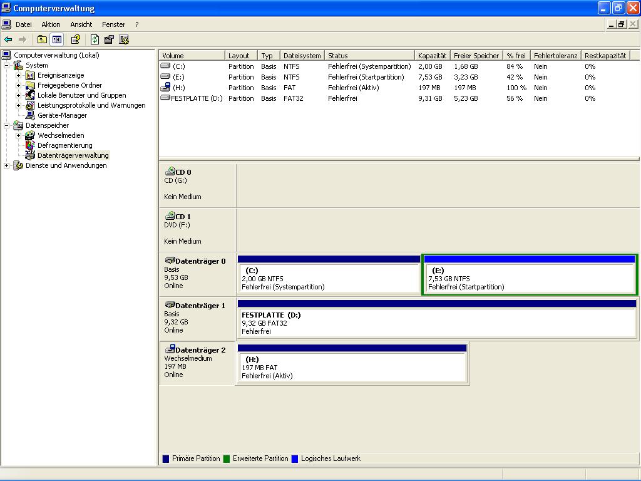Click the green refresh toolbar icon
Viewport: 641px width, 481px height.
95,39
